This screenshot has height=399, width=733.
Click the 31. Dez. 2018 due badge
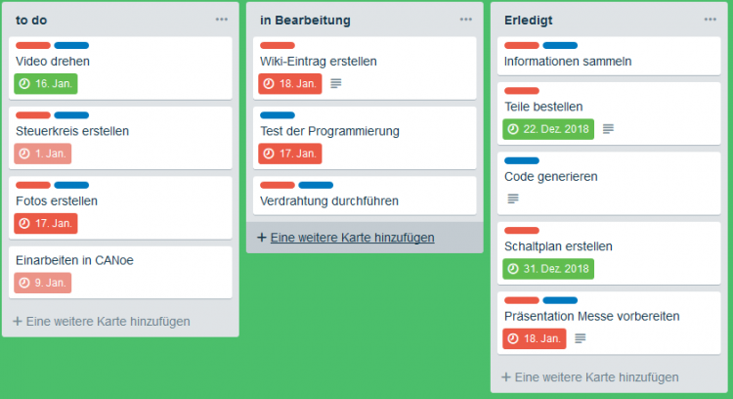tap(548, 269)
